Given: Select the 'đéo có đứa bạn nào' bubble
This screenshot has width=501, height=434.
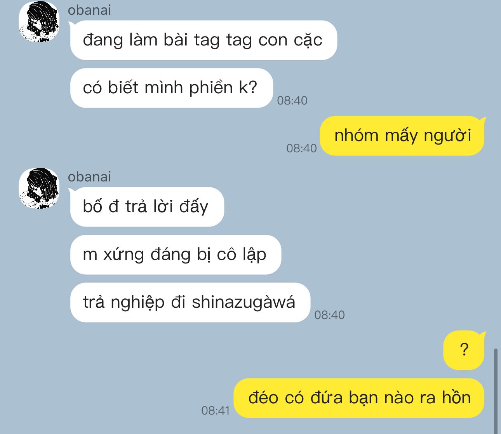Looking at the screenshot, I should tap(359, 398).
